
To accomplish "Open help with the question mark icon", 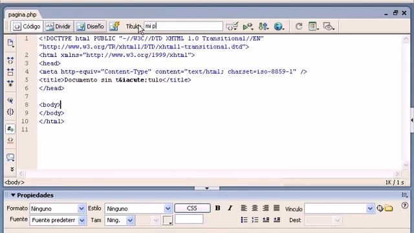I will pyautogui.click(x=404, y=206).
